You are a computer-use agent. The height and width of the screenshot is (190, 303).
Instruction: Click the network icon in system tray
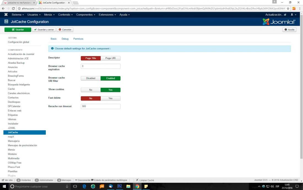click(x=268, y=186)
